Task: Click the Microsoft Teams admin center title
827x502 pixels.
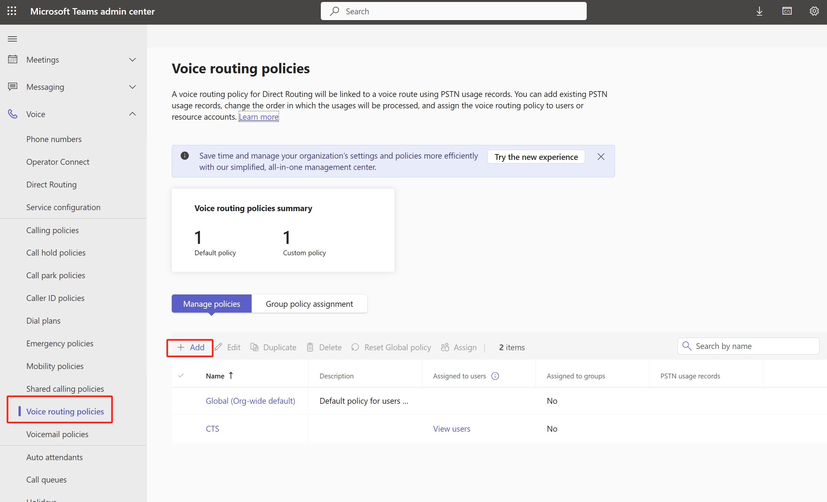Action: pyautogui.click(x=92, y=11)
